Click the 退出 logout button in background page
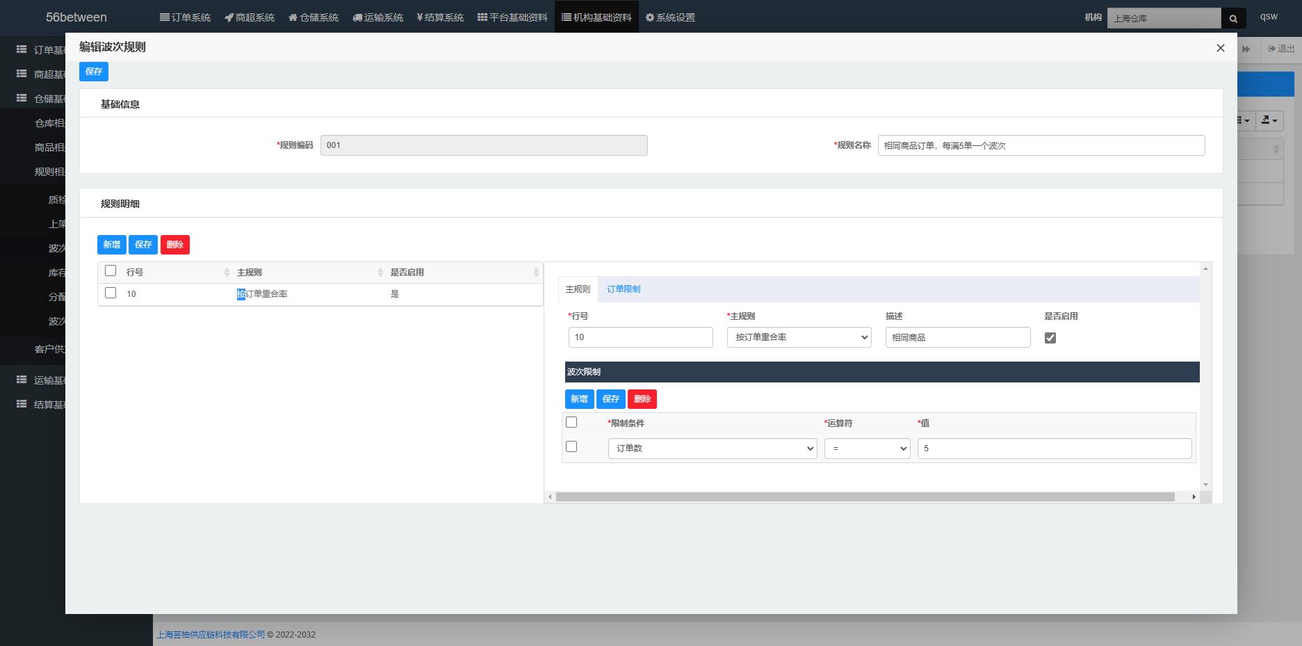This screenshot has height=646, width=1302. pos(1281,49)
